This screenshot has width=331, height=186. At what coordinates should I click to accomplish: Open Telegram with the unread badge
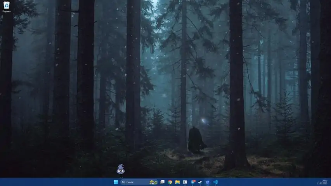193,182
